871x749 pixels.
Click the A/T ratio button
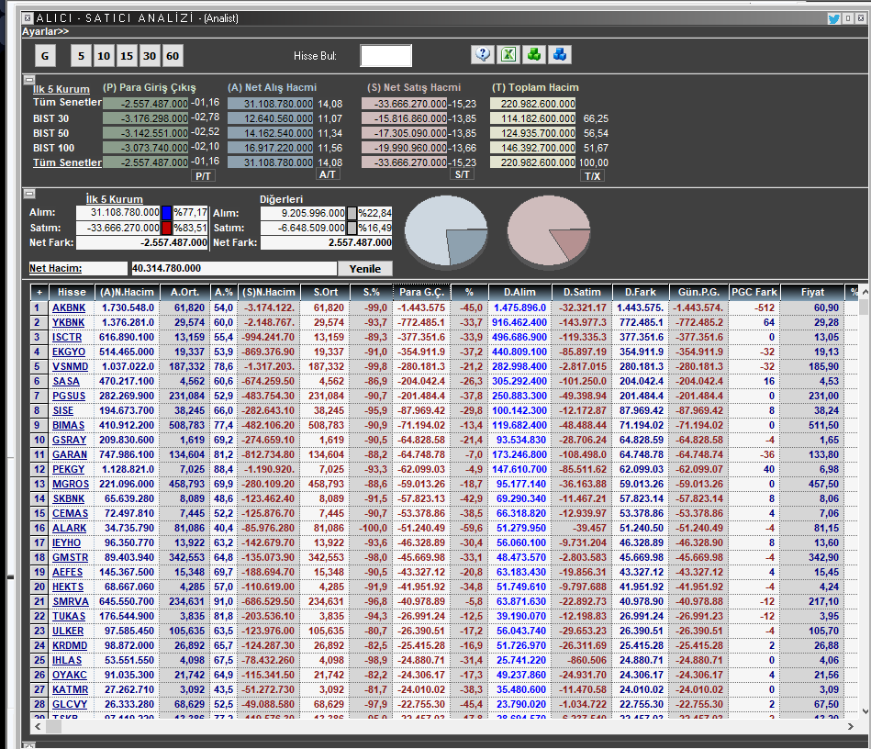[x=327, y=174]
